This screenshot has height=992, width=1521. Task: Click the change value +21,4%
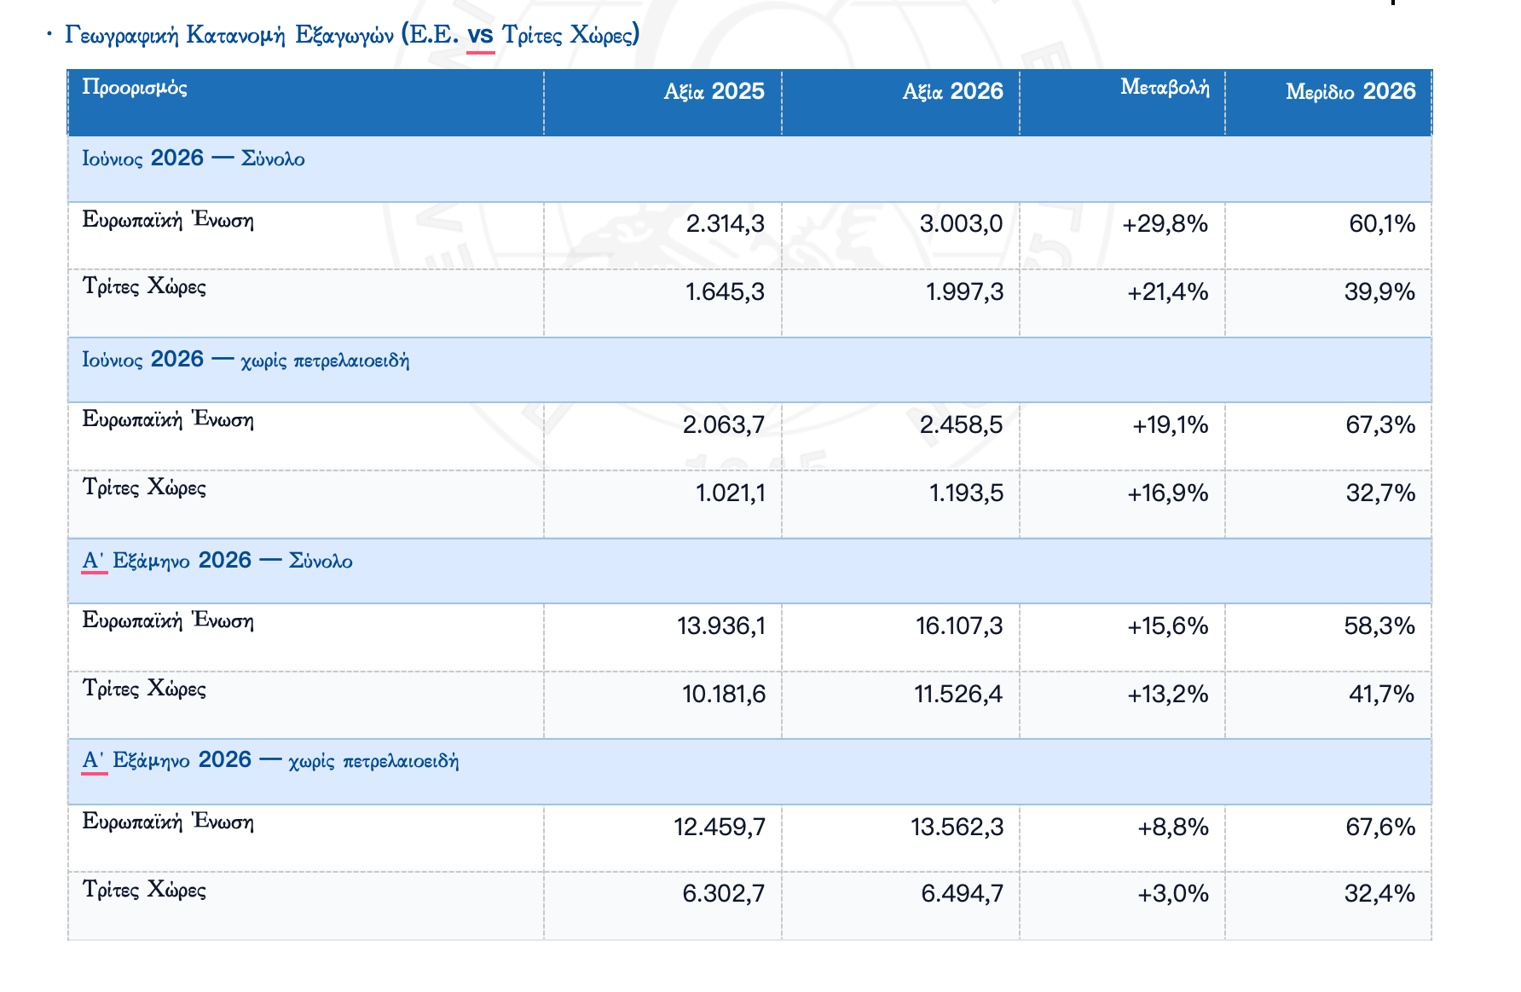1168,292
